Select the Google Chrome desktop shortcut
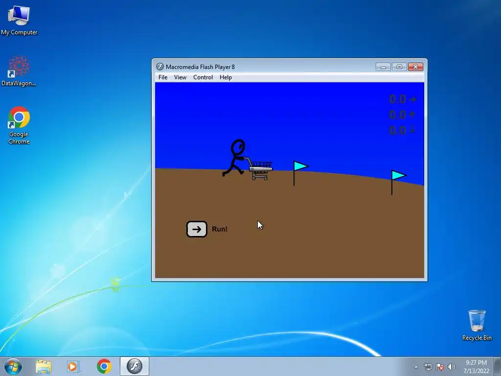This screenshot has width=501, height=376. click(x=19, y=125)
